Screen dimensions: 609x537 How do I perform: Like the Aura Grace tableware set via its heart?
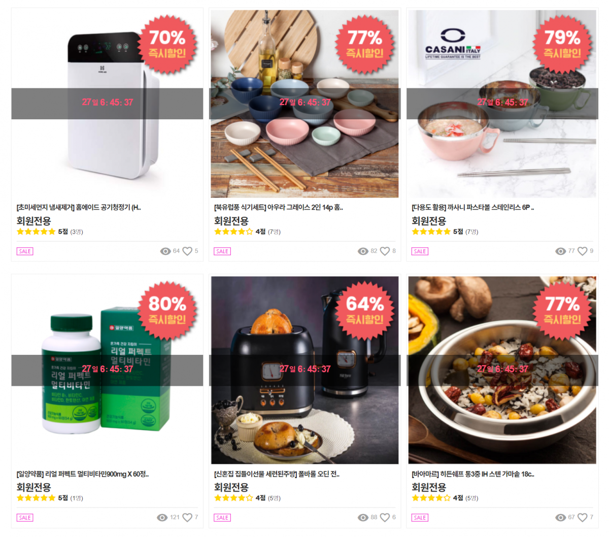click(385, 251)
